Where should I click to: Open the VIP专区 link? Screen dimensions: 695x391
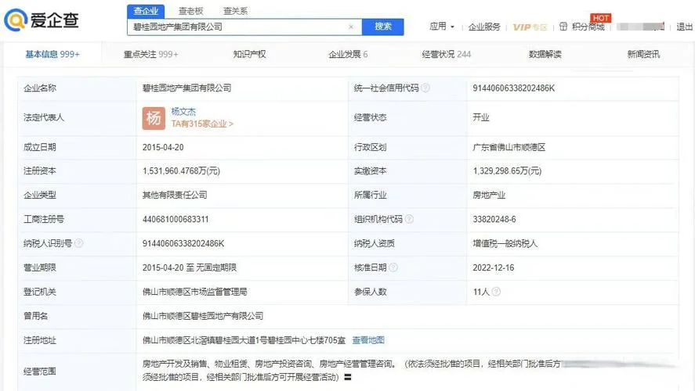click(x=530, y=27)
